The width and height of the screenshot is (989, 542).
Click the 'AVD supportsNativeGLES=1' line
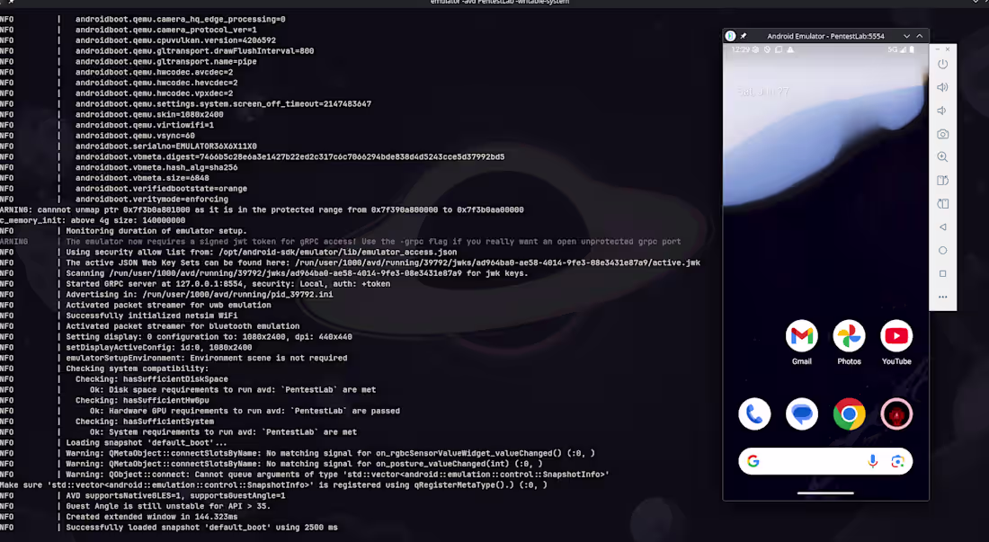[175, 495]
